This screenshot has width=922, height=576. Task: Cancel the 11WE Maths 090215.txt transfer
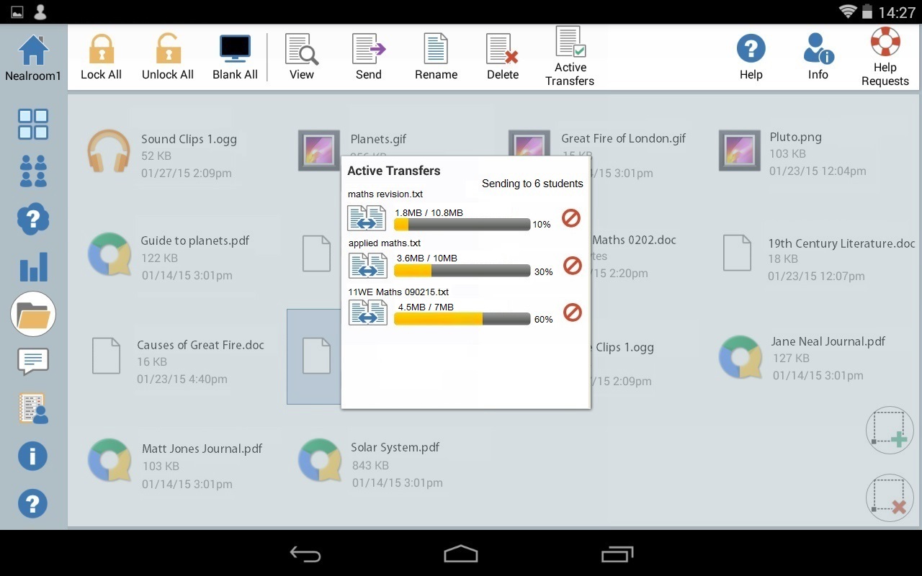[572, 312]
